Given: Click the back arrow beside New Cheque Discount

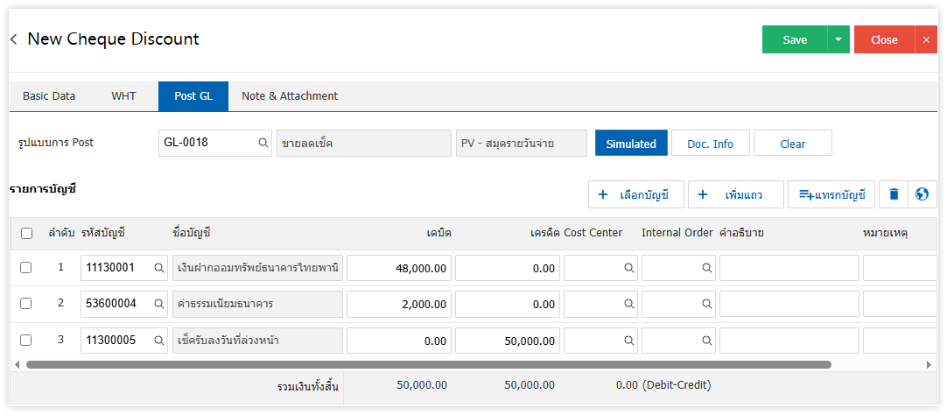Looking at the screenshot, I should pos(14,39).
